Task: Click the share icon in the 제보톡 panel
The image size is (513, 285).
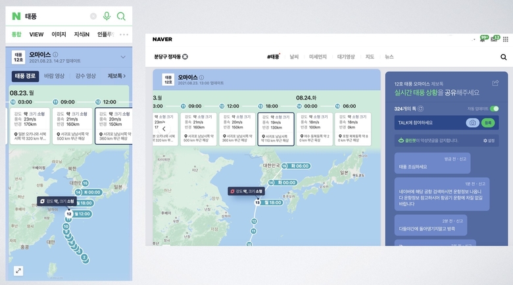Action: [495, 83]
